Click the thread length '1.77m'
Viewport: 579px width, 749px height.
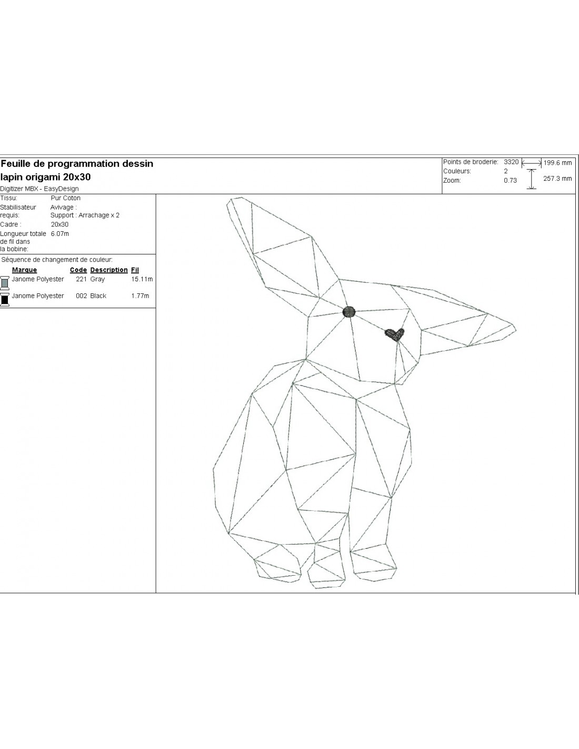coord(140,296)
